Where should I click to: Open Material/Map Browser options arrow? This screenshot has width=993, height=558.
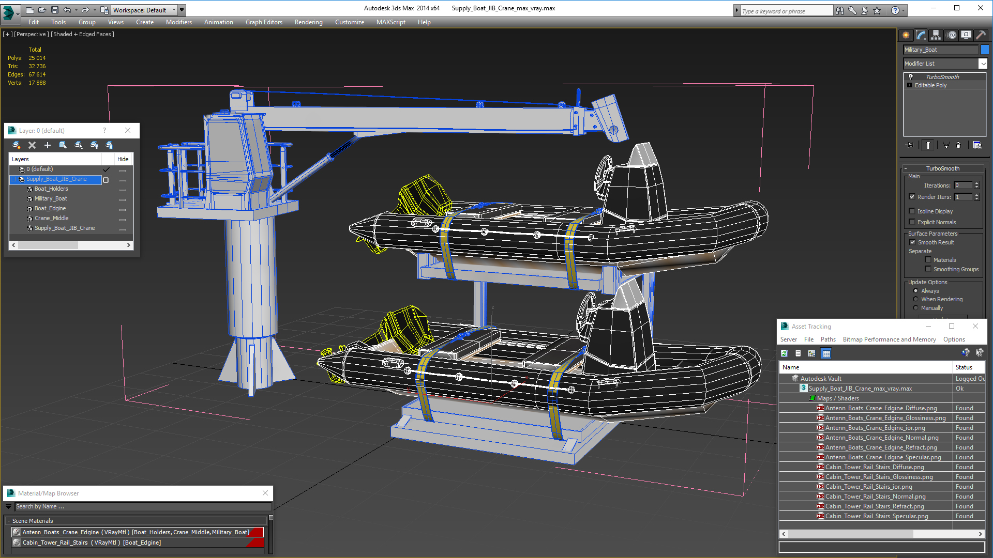[x=8, y=506]
